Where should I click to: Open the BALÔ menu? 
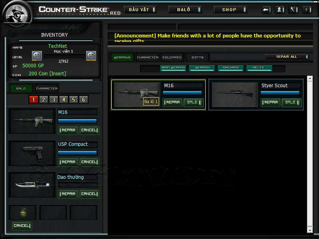point(185,10)
